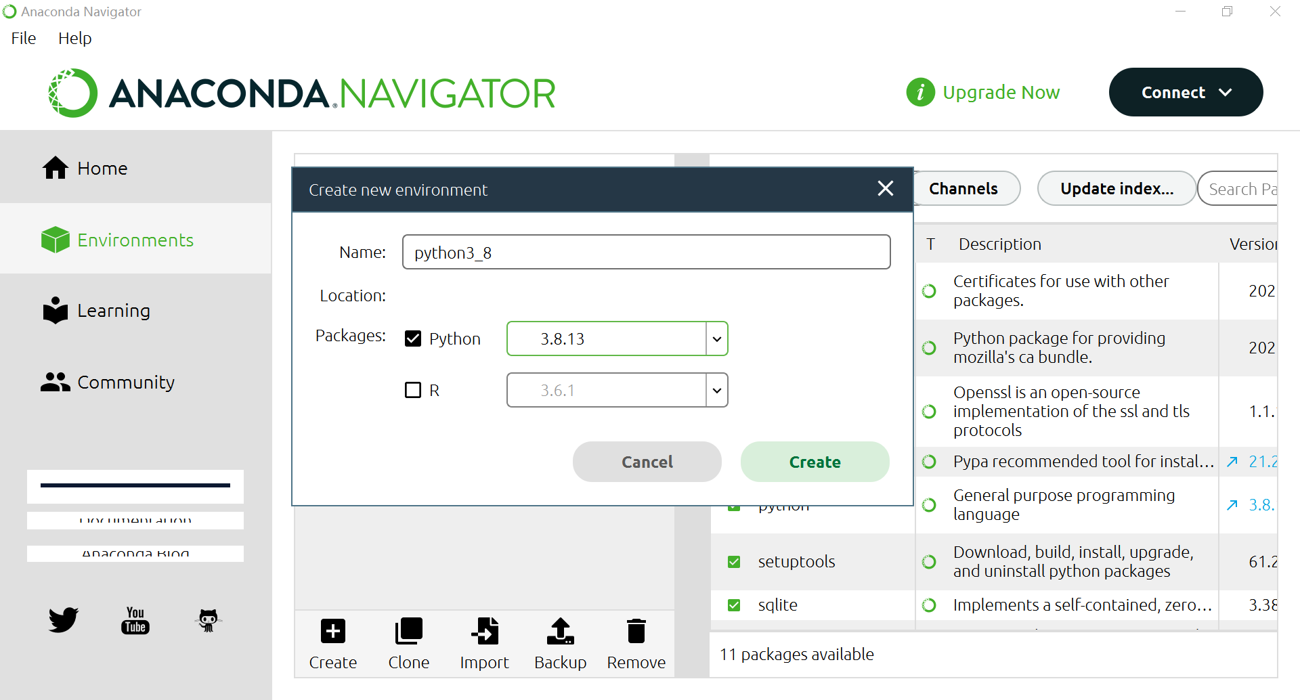Click the Home sidebar label
This screenshot has height=700, width=1300.
click(x=102, y=168)
